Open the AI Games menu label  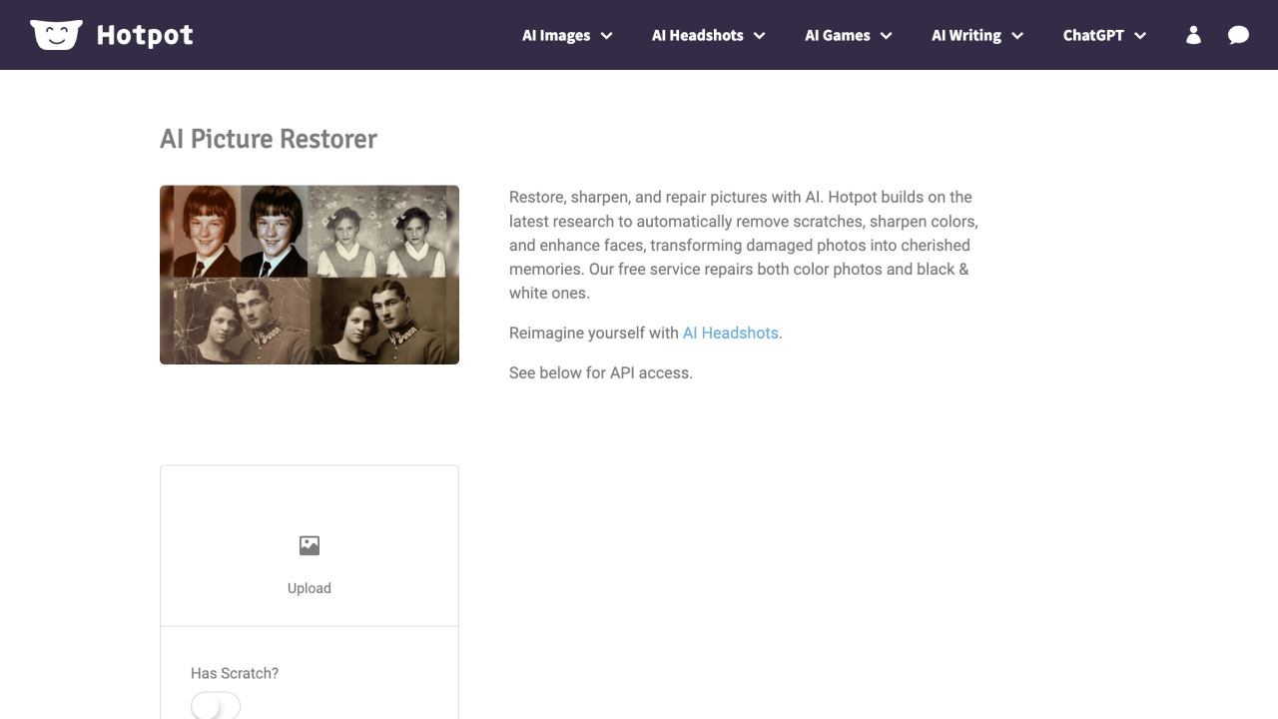(x=838, y=35)
